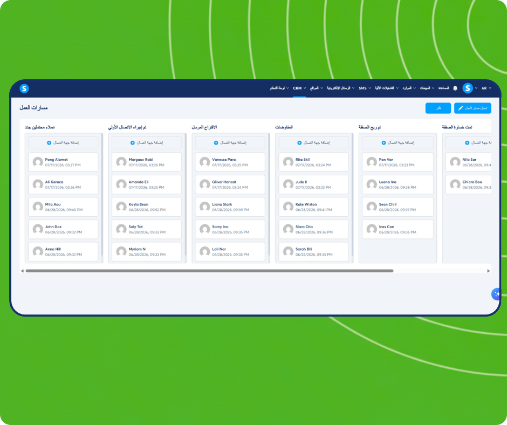Click Jude Il's avatar icon

click(x=288, y=184)
